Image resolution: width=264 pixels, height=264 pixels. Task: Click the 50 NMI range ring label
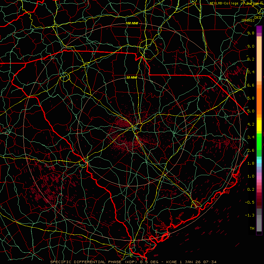[132, 77]
